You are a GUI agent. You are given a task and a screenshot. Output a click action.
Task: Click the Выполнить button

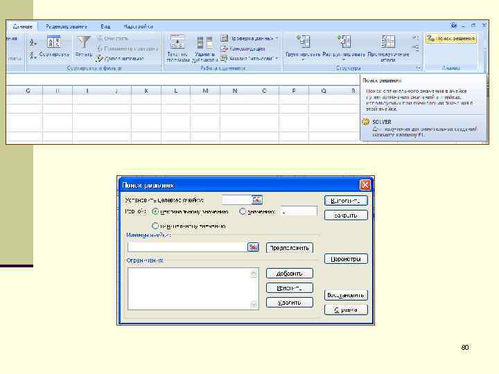click(346, 201)
